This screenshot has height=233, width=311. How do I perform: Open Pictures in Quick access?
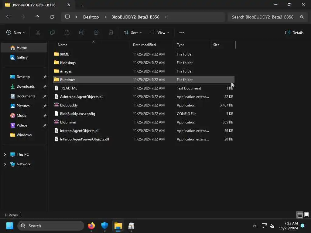click(24, 106)
